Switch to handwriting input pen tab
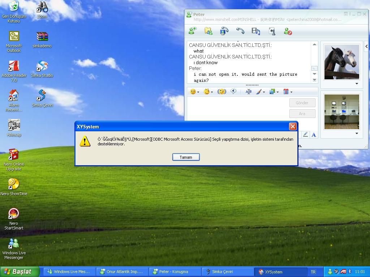The height and width of the screenshot is (277, 370). pyautogui.click(x=305, y=135)
